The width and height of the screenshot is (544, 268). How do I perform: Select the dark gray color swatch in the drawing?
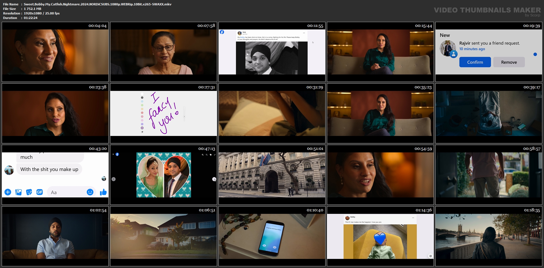click(142, 97)
